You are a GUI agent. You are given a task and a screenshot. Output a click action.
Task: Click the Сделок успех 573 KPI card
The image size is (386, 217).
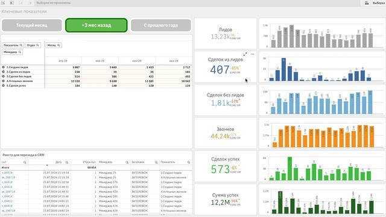pos(226,166)
